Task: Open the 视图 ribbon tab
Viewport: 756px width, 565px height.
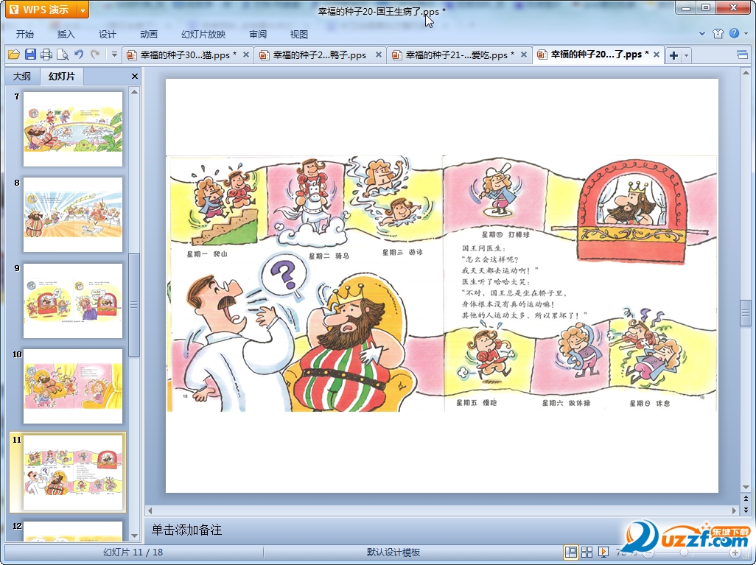Action: [x=299, y=34]
